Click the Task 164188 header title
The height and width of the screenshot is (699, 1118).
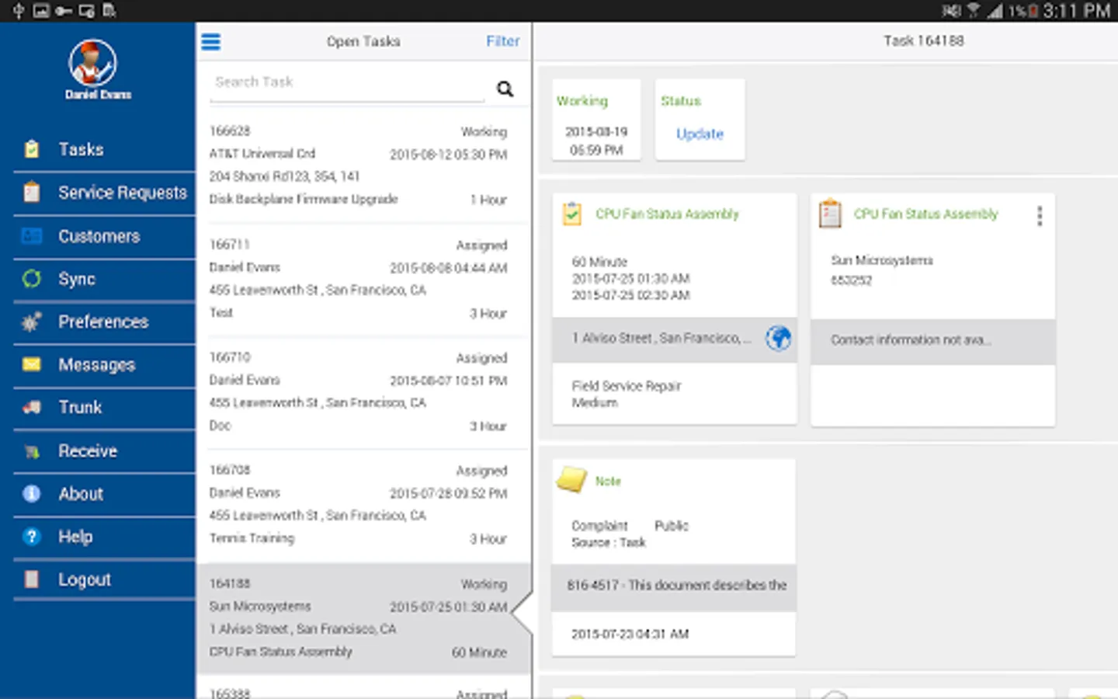(x=924, y=41)
